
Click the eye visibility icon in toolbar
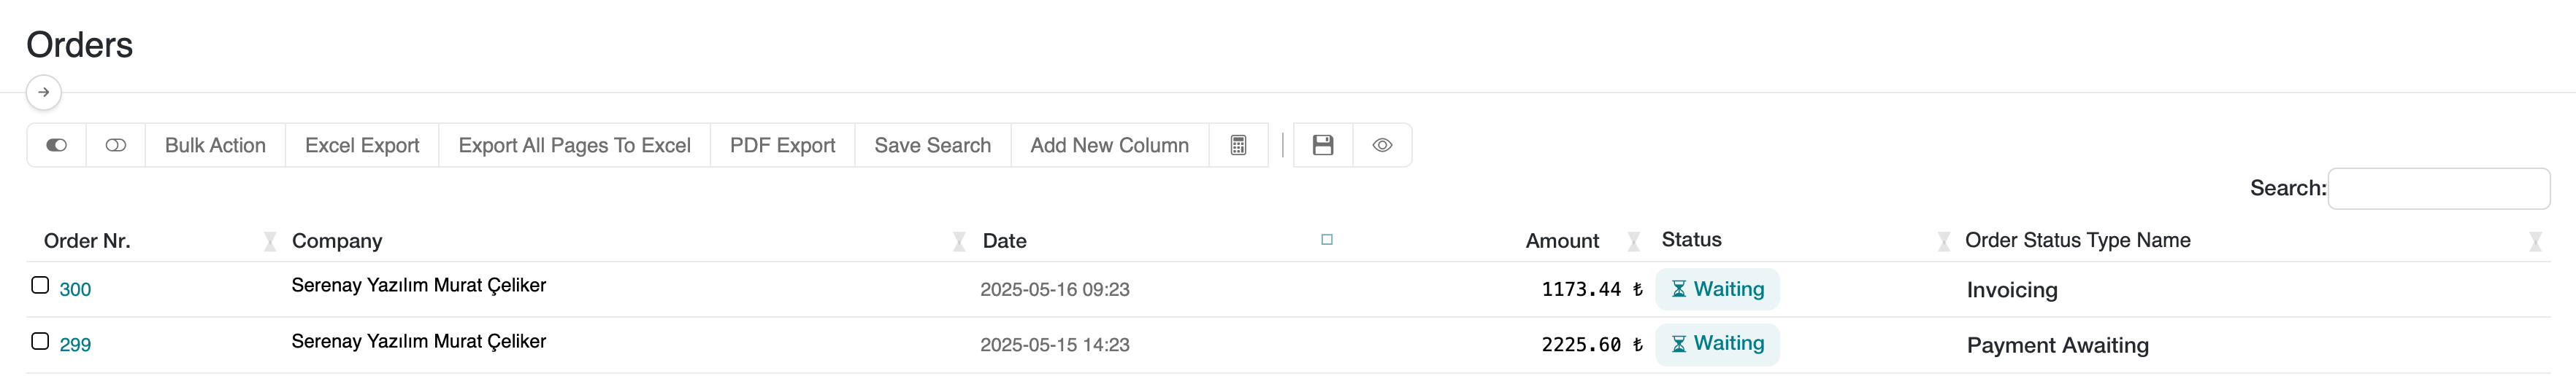[1382, 146]
